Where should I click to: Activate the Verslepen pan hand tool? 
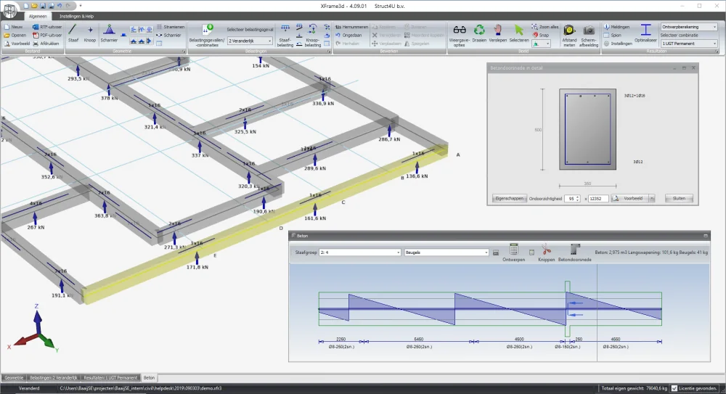tap(498, 34)
